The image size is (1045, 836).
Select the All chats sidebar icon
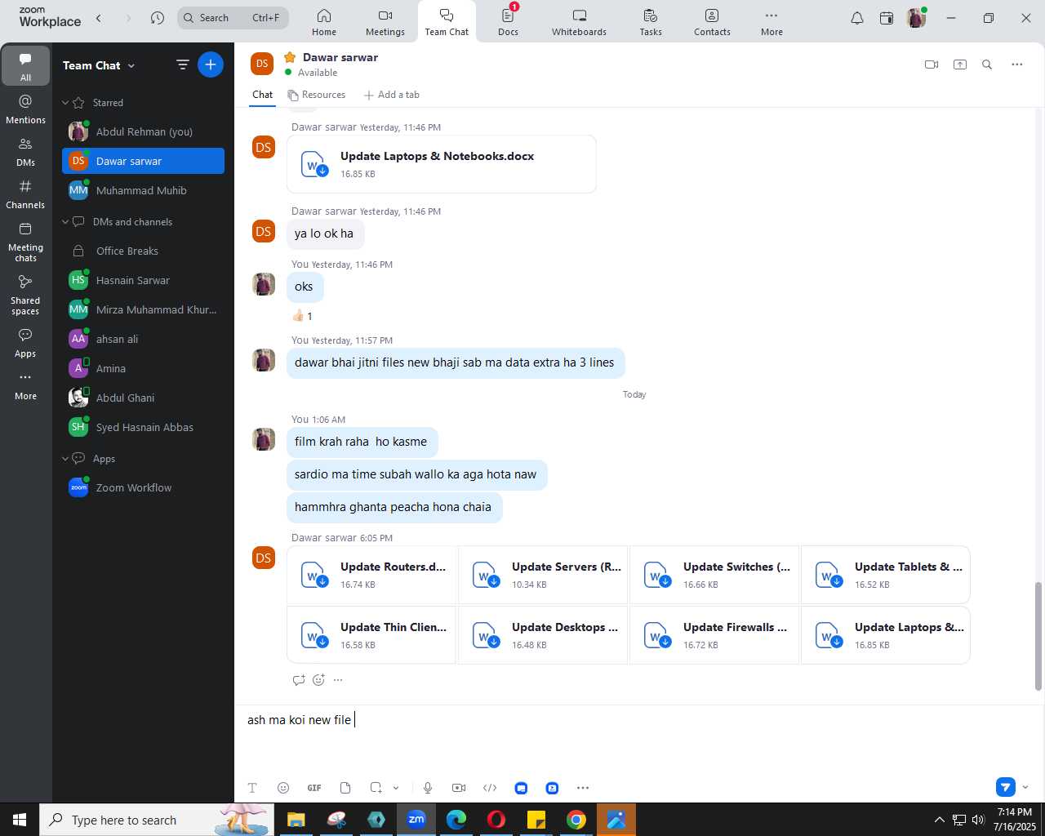[x=25, y=66]
